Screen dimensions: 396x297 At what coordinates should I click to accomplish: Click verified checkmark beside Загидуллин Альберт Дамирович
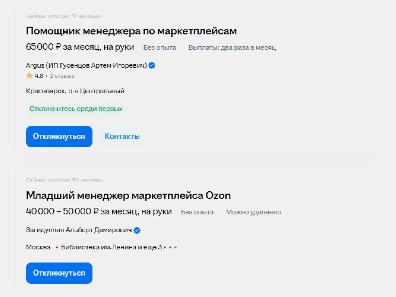click(x=137, y=230)
